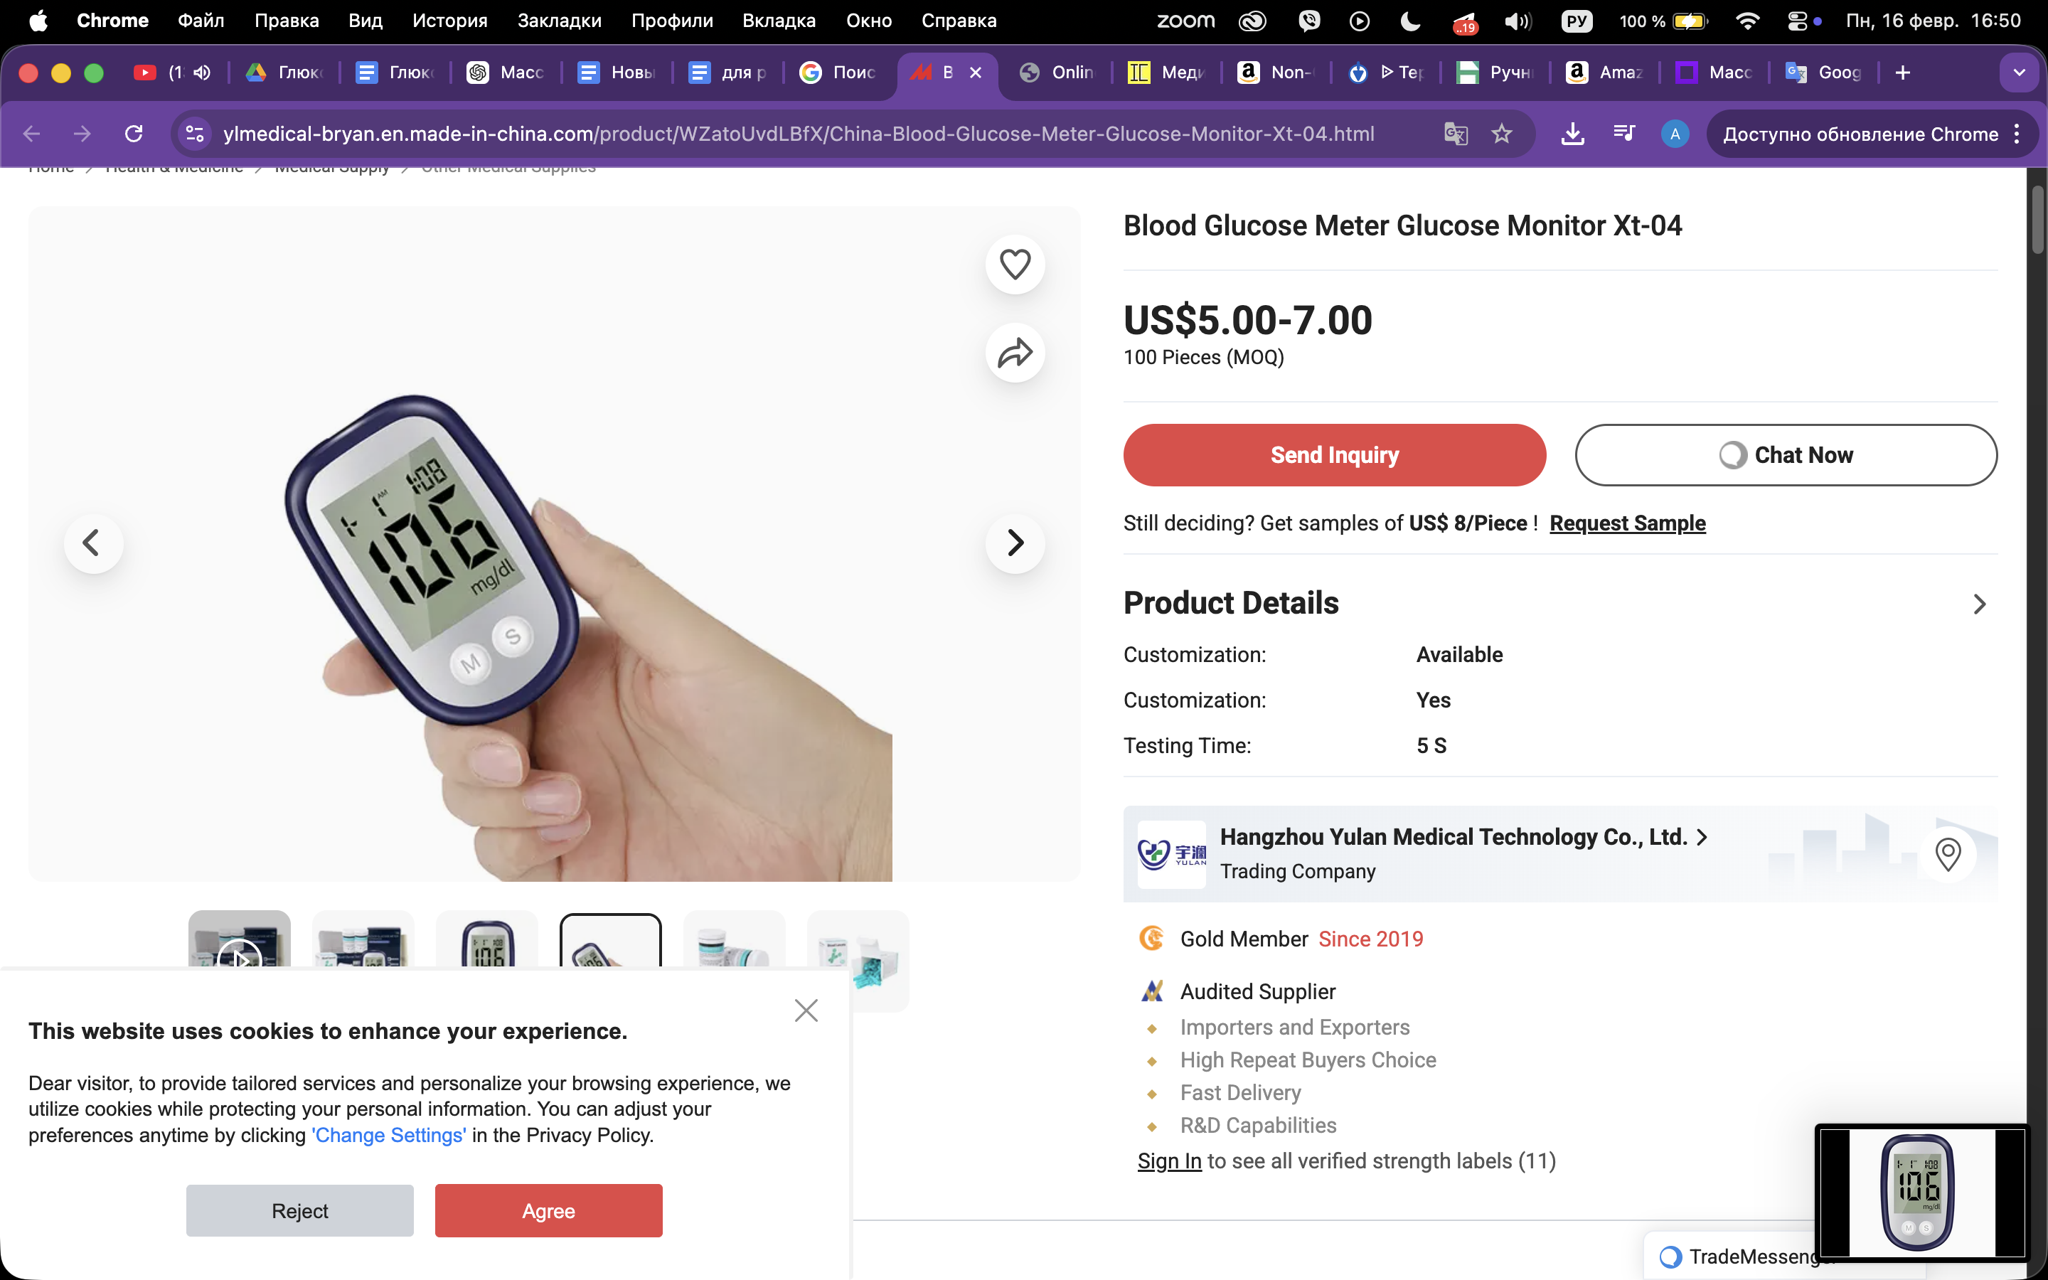Open the Downloads icon in toolbar

(x=1572, y=133)
